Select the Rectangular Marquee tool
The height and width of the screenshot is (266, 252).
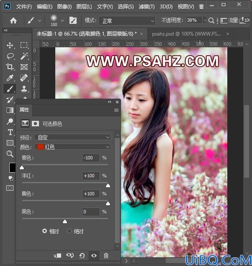click(x=24, y=45)
